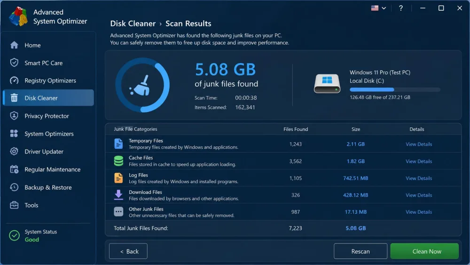Click the Other Junk Files ellipsis icon
Screen dimensions: 470x265
[x=118, y=212]
